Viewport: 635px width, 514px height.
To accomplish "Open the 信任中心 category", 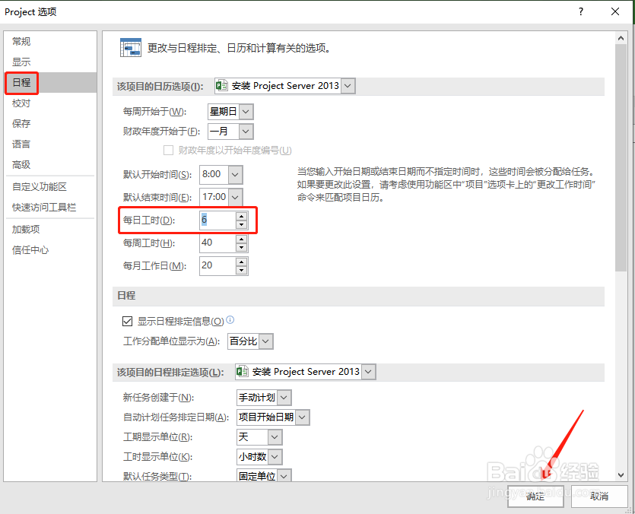I will click(x=51, y=250).
